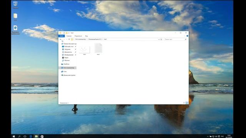246x138 pixels.
Task: Open taskbar search with the magnifier icon
Action: click(20, 136)
